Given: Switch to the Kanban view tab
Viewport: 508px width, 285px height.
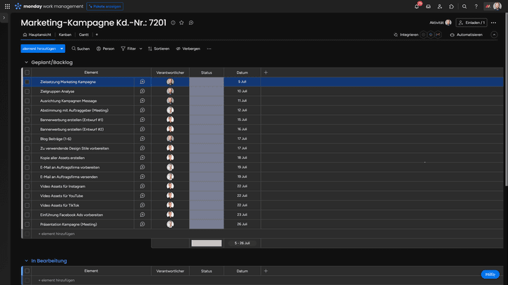Looking at the screenshot, I should click(x=65, y=34).
